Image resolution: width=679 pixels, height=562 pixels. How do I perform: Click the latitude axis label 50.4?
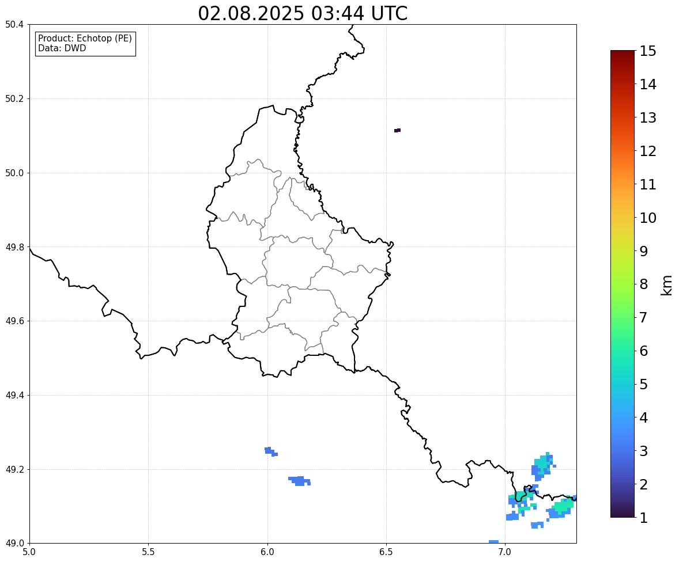14,25
